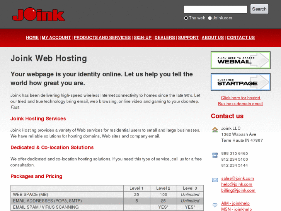
Task: Click the Customer Startpage banner
Action: click(x=240, y=82)
